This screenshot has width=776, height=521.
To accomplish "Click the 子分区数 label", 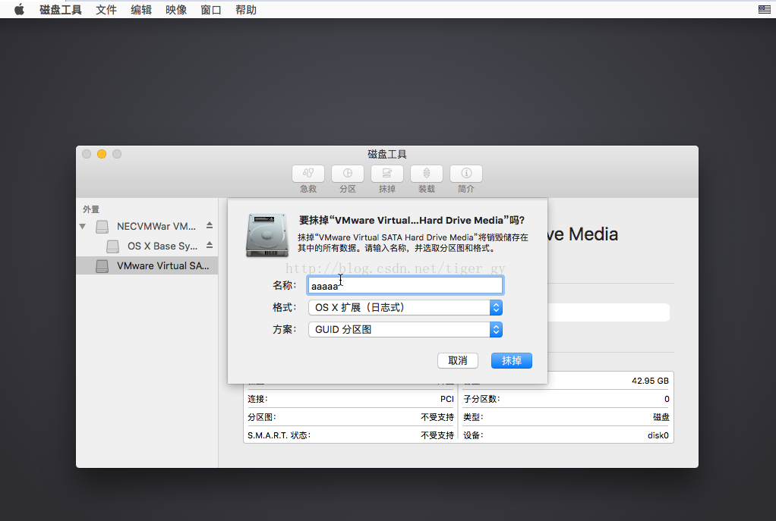I will pyautogui.click(x=481, y=399).
